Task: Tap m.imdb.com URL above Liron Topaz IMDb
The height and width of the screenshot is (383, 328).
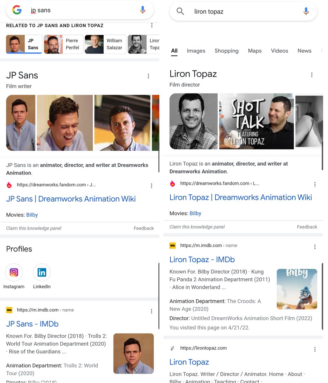Action: tap(209, 245)
